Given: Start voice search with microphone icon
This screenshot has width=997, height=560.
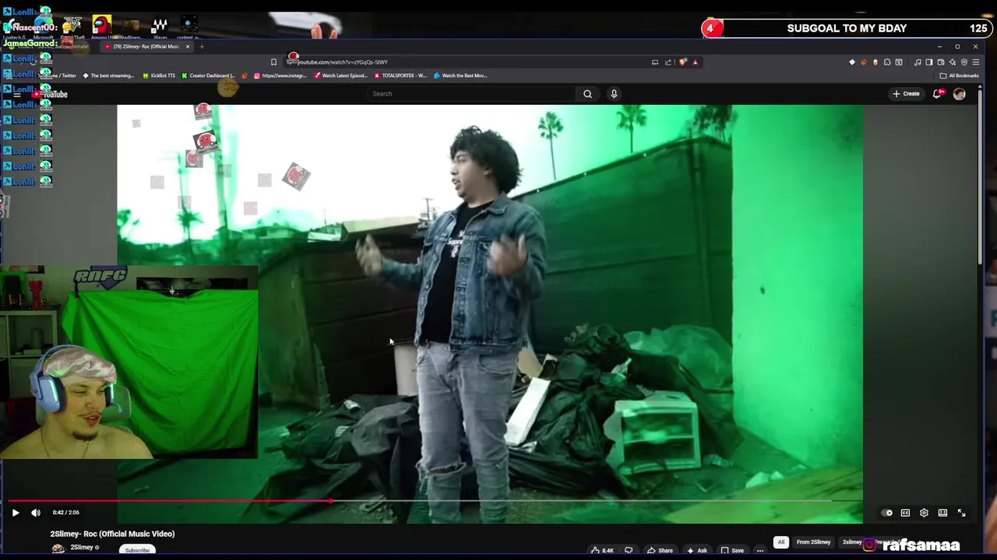Looking at the screenshot, I should (614, 93).
